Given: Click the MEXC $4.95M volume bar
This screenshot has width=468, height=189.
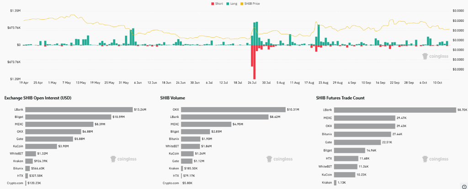Looking at the screenshot, I should pyautogui.click(x=206, y=124).
